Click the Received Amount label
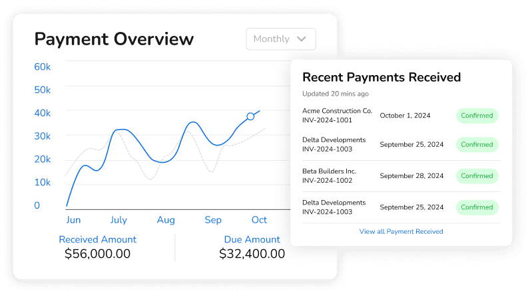Screen dimensions: 532x299 click(x=97, y=239)
